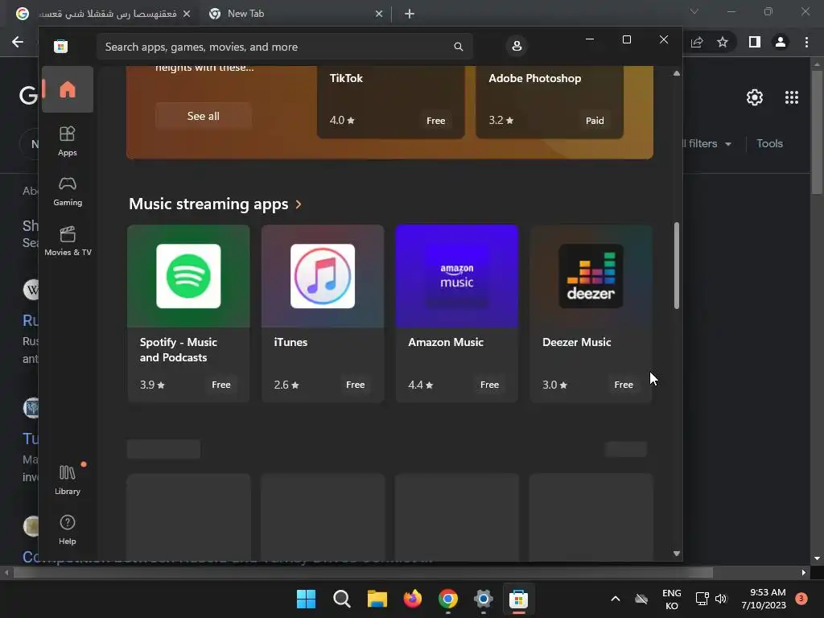Screen dimensions: 824x618
Task: Click the network display tray icon
Action: coord(702,599)
